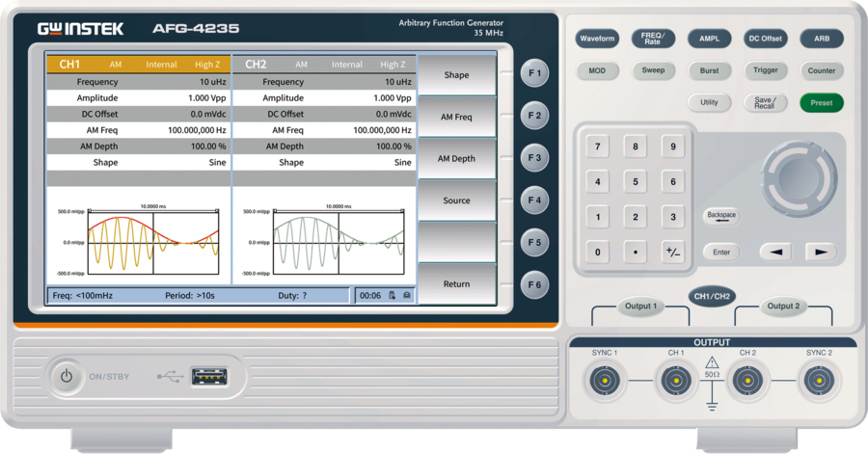Viewport: 868px width, 454px height.
Task: Click the 50Ω warning triangle symbol
Action: (712, 362)
